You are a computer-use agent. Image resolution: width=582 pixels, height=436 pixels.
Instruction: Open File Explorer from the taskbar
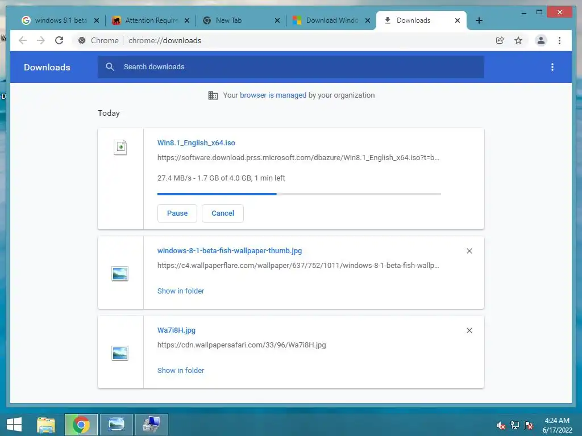click(46, 425)
